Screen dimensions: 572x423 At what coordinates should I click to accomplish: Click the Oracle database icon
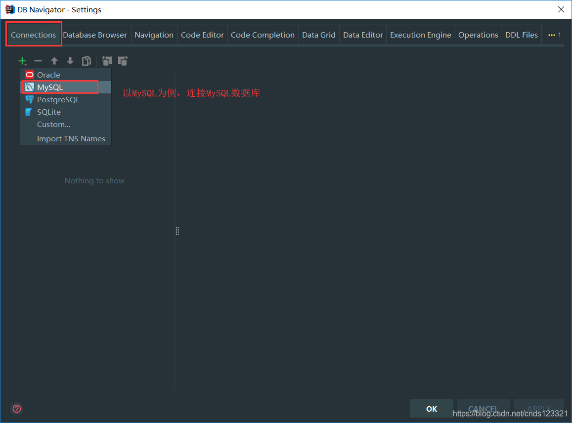tap(30, 75)
